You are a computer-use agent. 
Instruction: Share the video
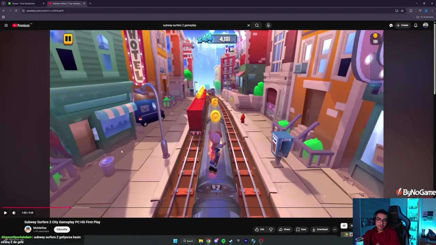point(284,229)
